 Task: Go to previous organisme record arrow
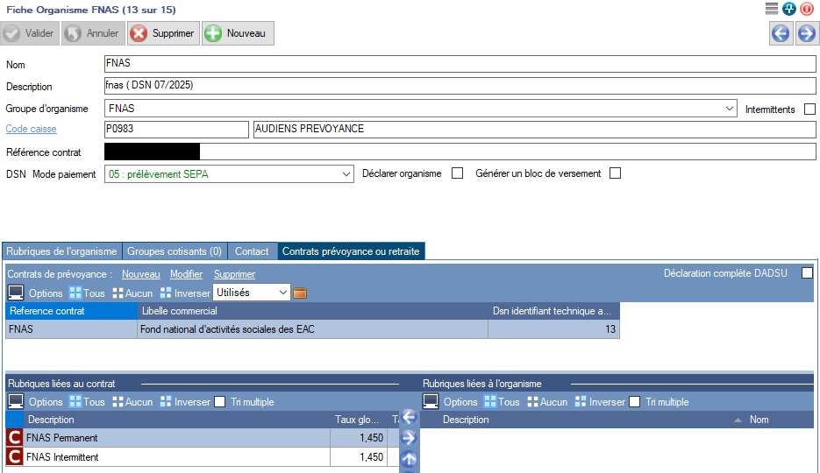tap(780, 34)
